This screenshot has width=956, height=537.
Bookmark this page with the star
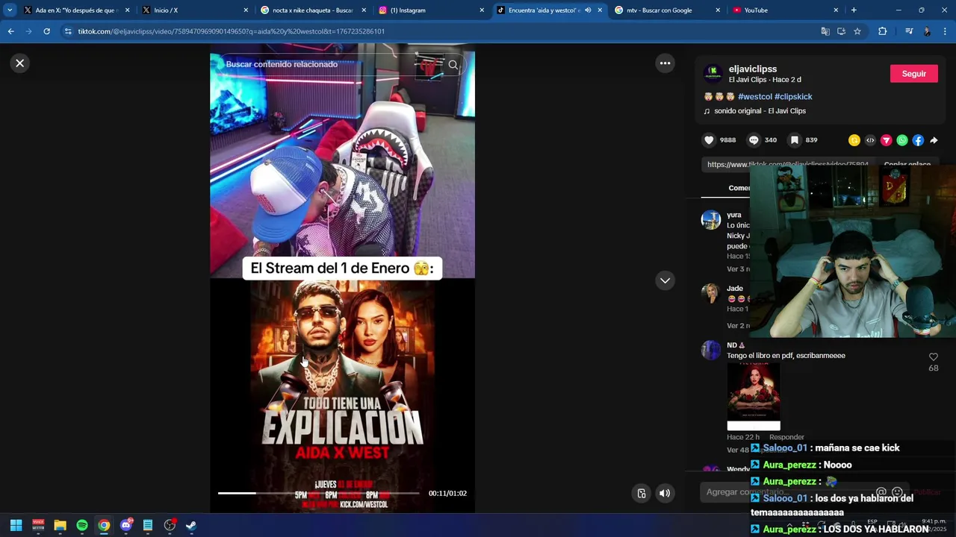(x=857, y=31)
